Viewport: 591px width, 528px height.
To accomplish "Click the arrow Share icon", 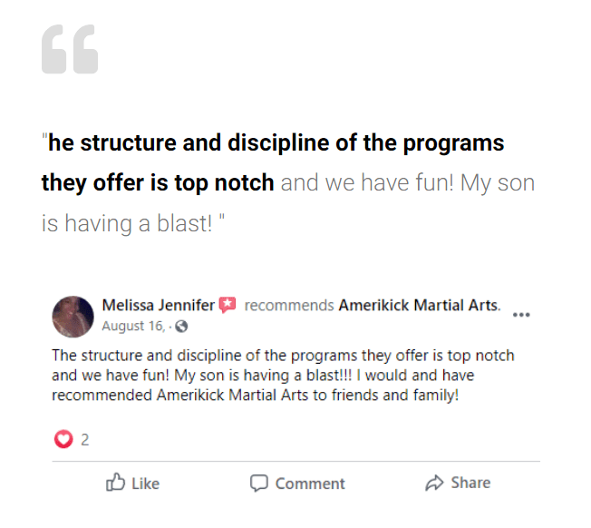I will point(434,483).
